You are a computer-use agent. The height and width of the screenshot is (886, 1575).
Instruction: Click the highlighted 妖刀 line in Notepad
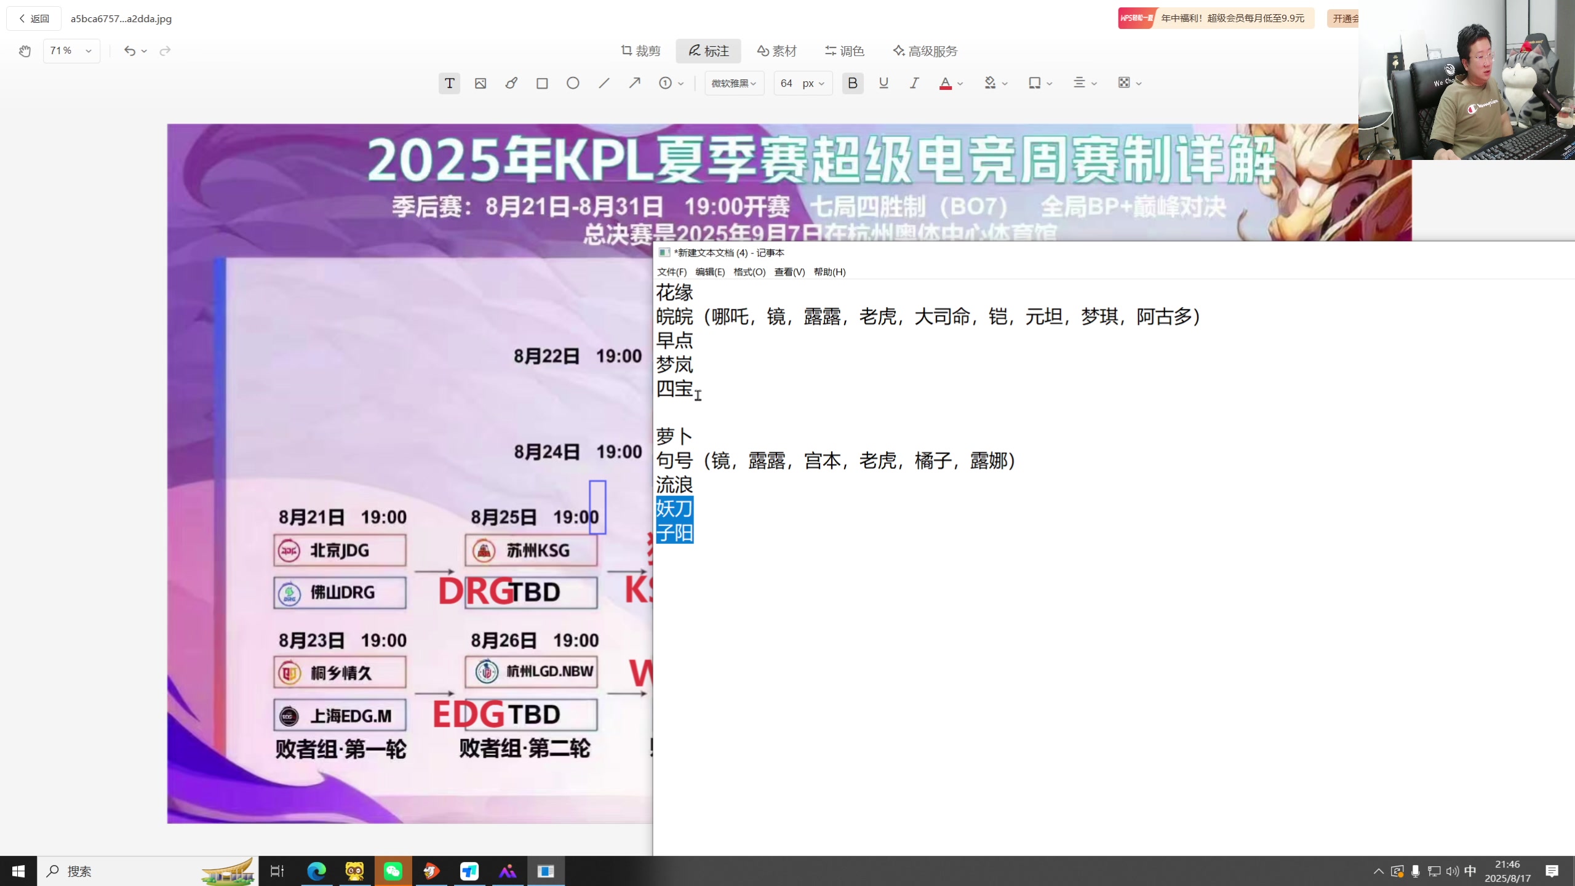click(x=674, y=508)
